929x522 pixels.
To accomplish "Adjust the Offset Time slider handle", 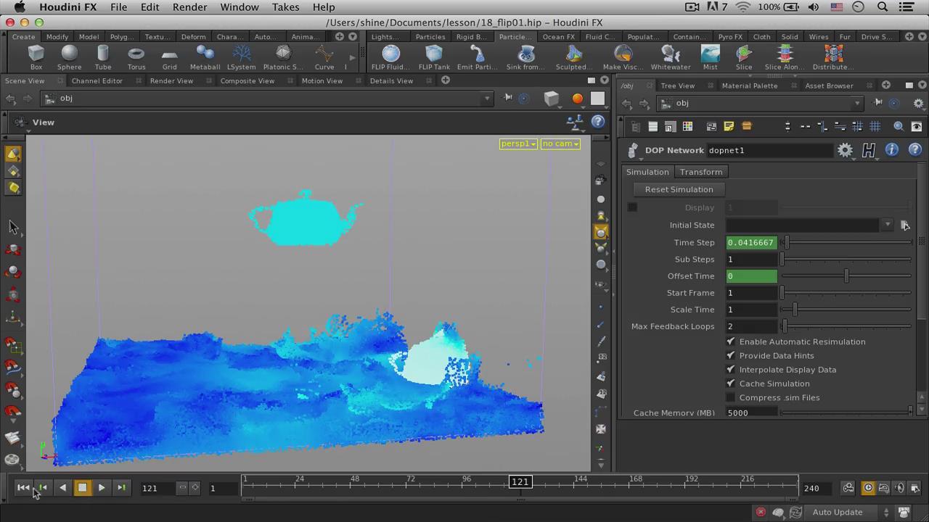I will coord(846,275).
